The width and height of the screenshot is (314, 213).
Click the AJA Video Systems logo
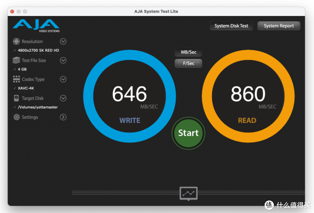(36, 26)
